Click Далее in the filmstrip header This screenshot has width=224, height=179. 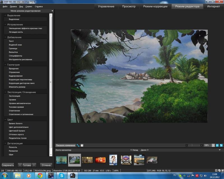point(144,150)
